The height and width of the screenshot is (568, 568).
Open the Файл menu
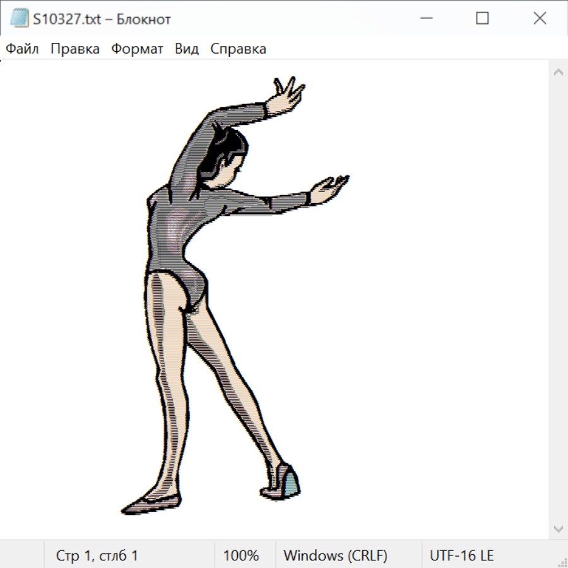tap(23, 49)
